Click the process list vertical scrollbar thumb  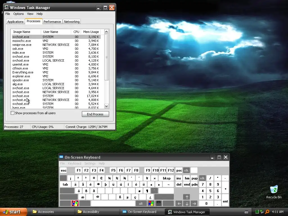pos(107,57)
